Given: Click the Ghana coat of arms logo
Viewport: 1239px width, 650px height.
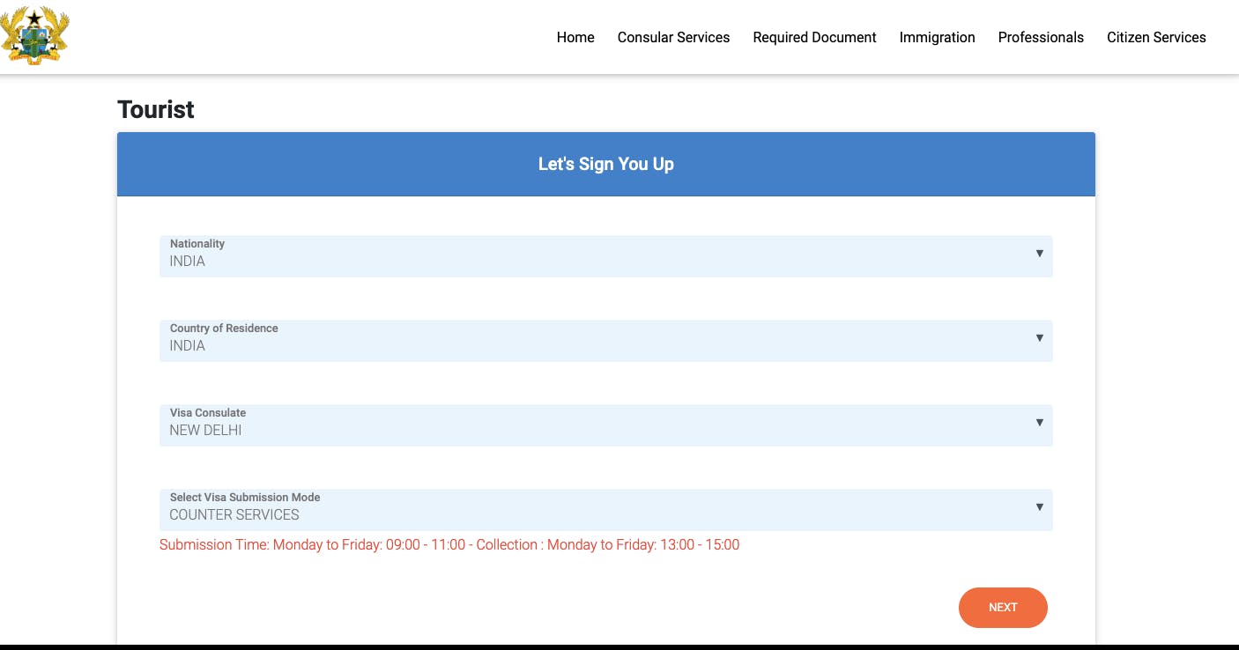Looking at the screenshot, I should (x=35, y=36).
